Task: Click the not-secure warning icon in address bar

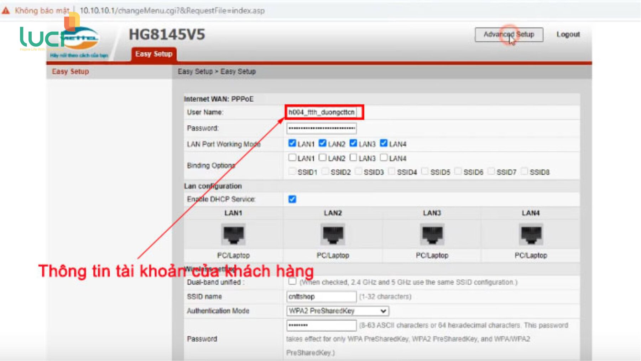Action: point(6,11)
